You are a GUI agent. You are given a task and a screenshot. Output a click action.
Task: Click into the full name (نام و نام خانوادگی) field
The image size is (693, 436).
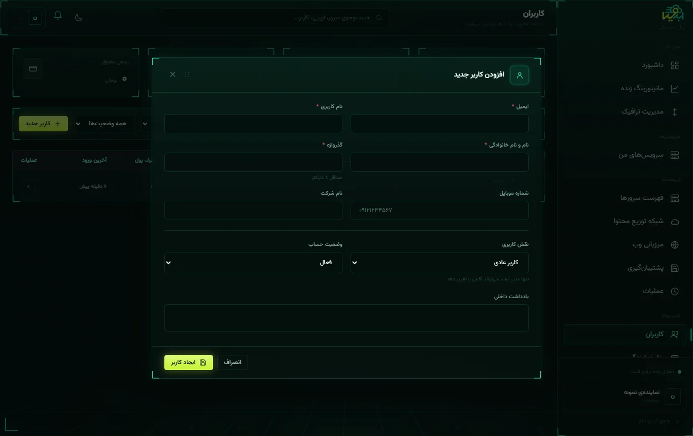coord(439,162)
